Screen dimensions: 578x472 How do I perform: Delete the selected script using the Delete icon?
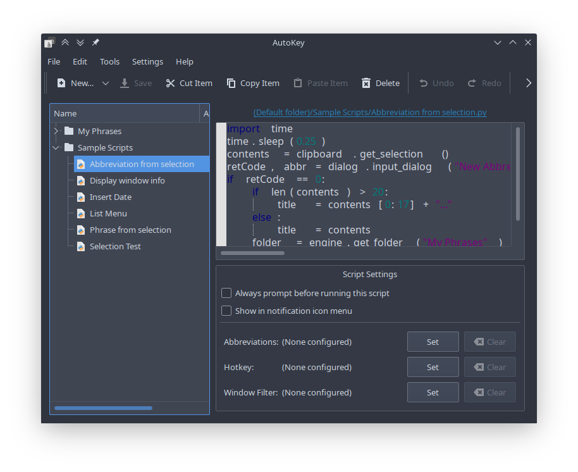[366, 82]
